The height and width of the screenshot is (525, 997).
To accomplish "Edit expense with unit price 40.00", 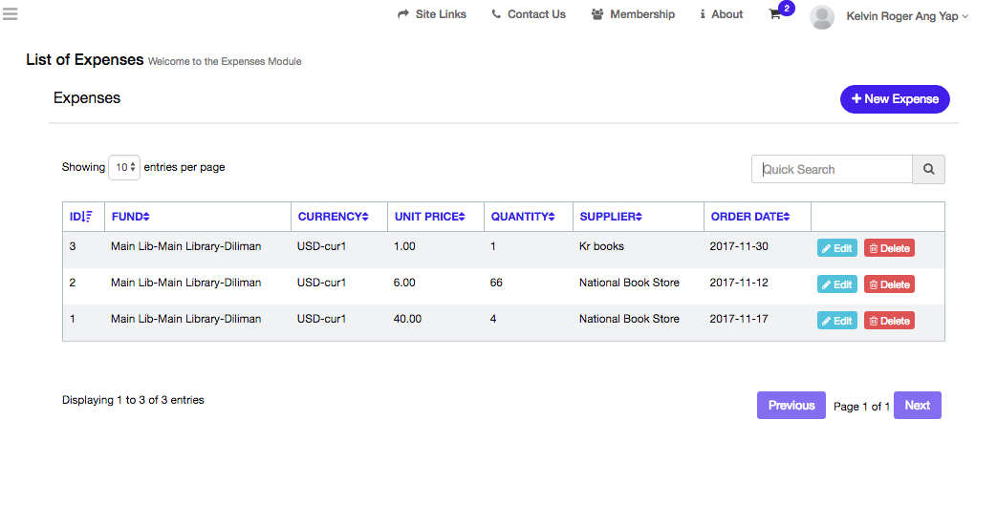I will (836, 321).
